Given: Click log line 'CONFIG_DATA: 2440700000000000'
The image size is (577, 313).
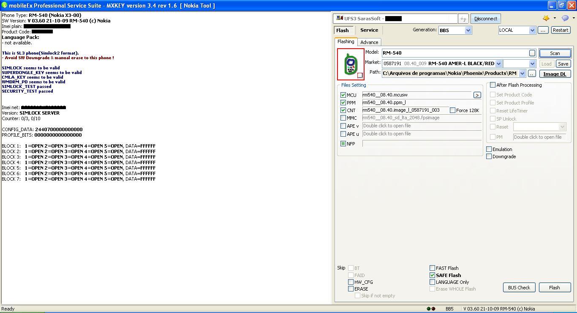Looking at the screenshot, I should 42,129.
